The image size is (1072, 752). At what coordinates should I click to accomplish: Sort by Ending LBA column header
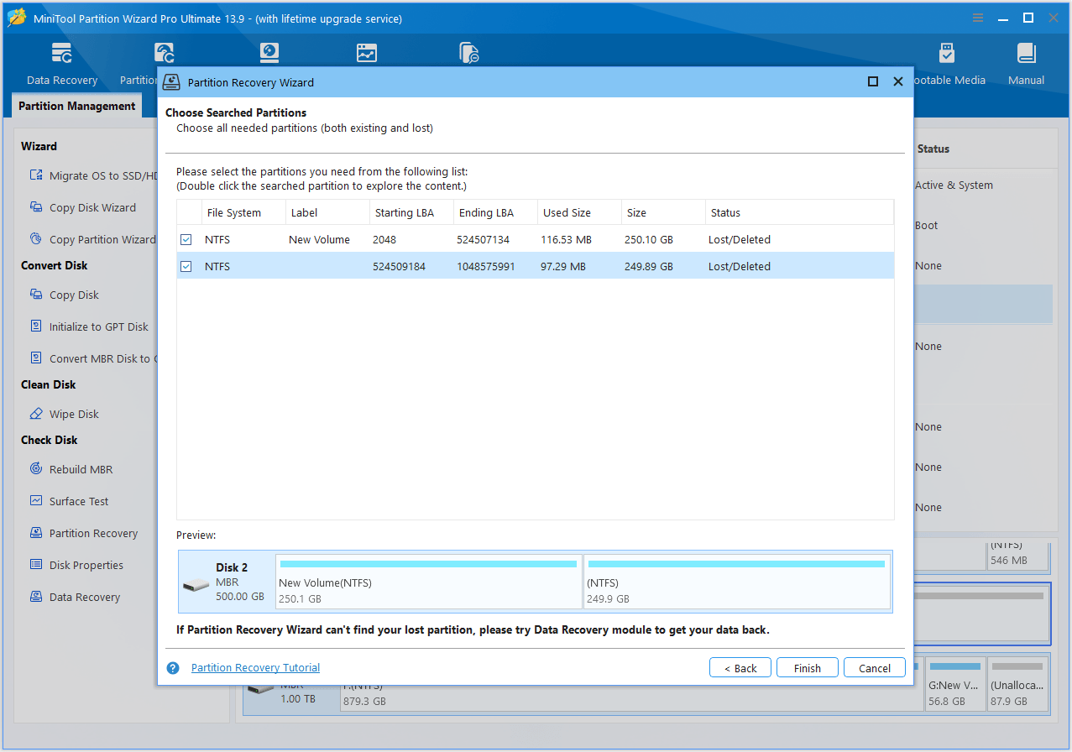pyautogui.click(x=495, y=212)
